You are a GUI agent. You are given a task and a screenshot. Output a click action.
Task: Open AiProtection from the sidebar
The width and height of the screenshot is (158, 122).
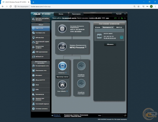[41, 38]
